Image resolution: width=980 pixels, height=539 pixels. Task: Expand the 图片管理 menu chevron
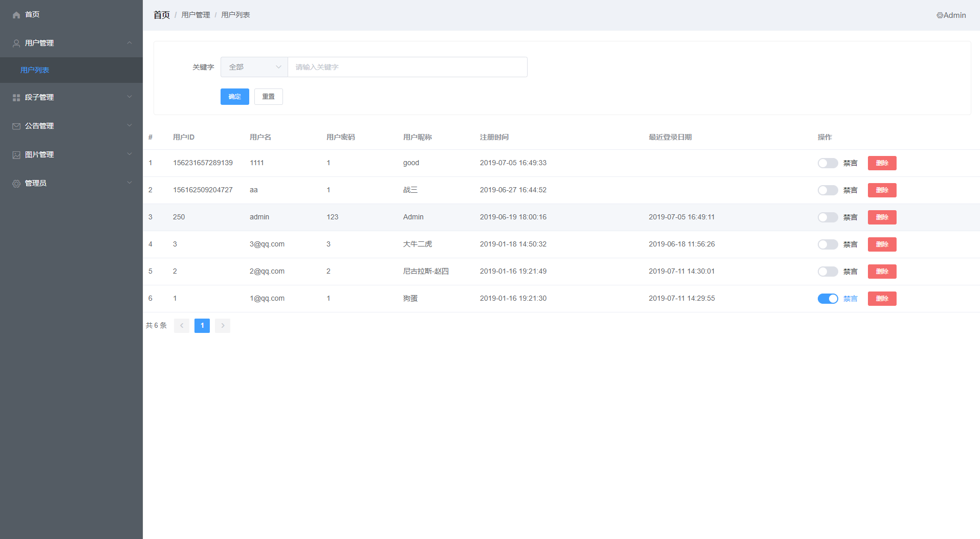[129, 154]
